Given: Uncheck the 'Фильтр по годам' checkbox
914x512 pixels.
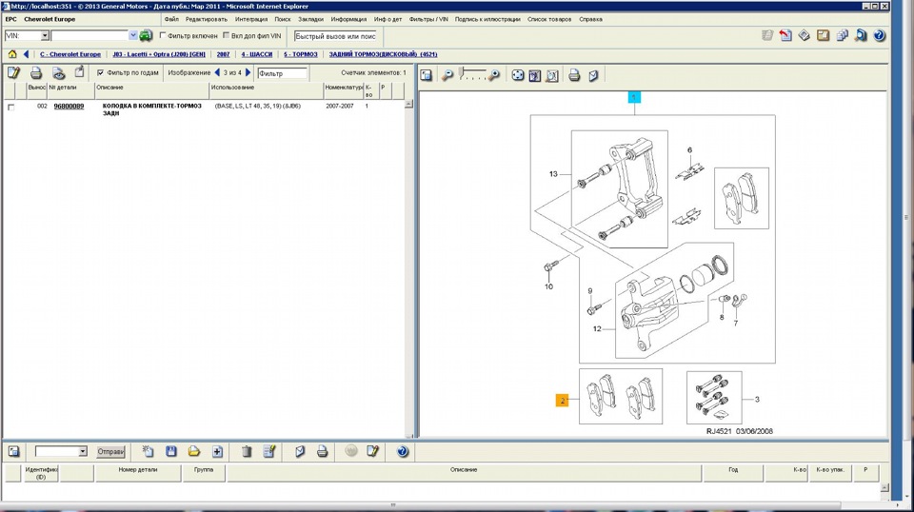Looking at the screenshot, I should 100,73.
